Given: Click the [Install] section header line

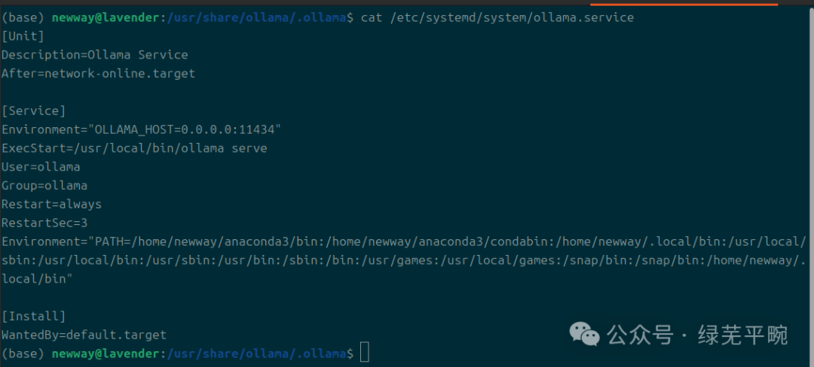Looking at the screenshot, I should 34,316.
